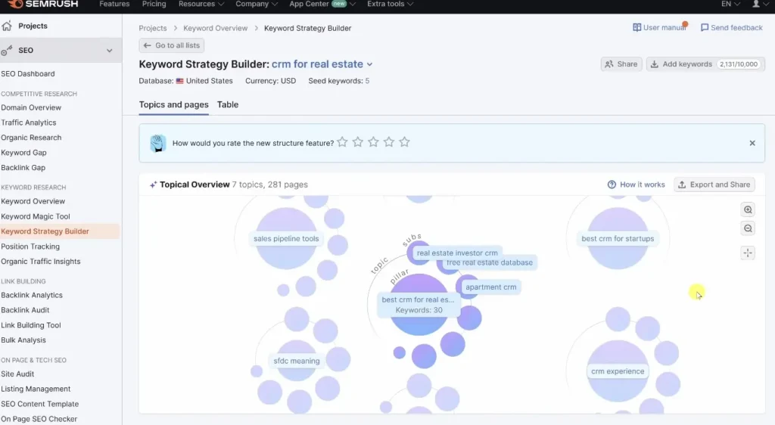Open Position Tracking in sidebar
Image resolution: width=775 pixels, height=425 pixels.
30,247
